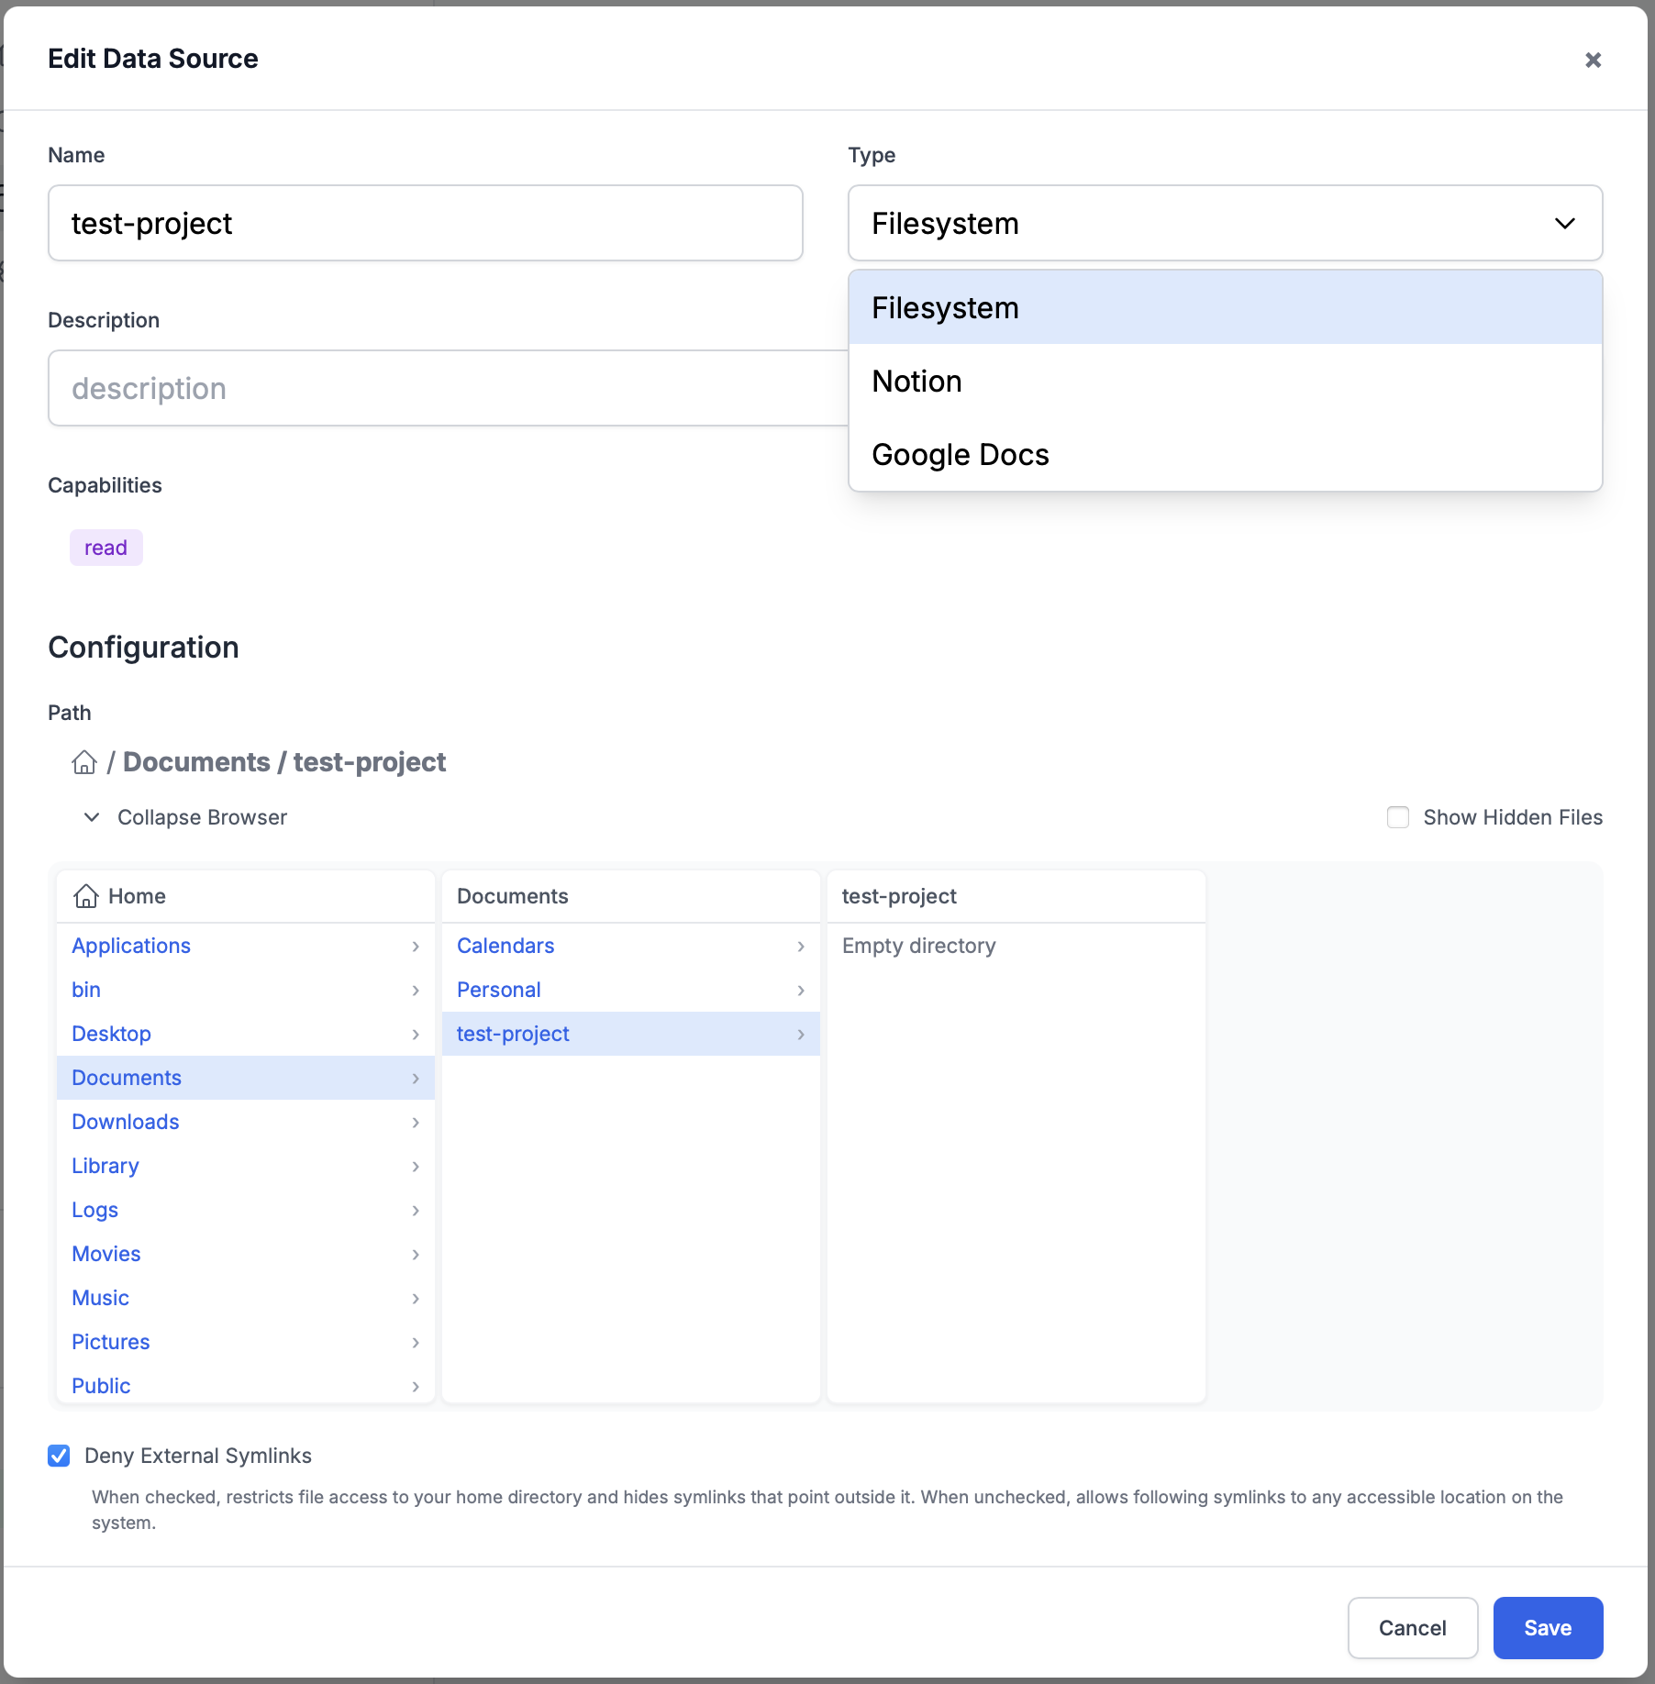Enable the Show Hidden Files checkbox

tap(1398, 817)
